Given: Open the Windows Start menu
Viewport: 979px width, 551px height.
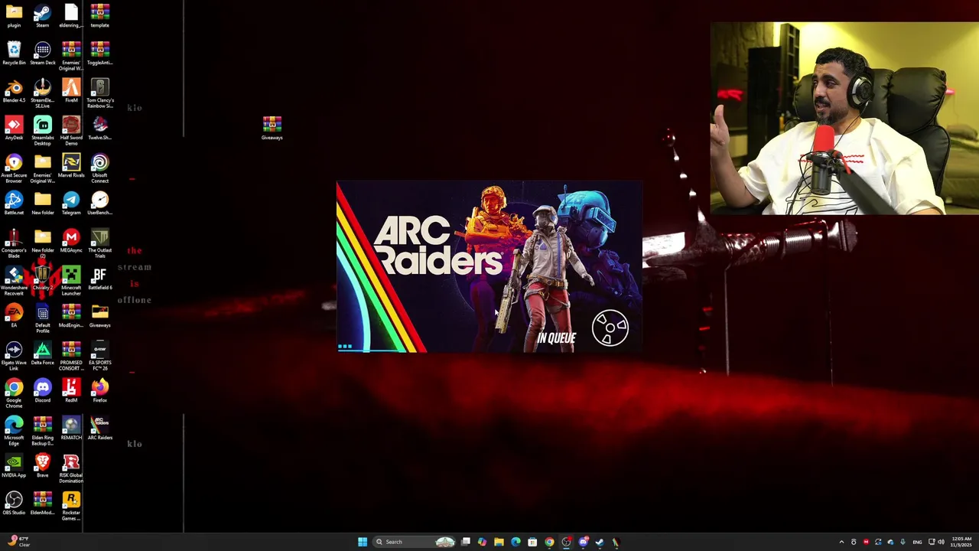Looking at the screenshot, I should [363, 542].
